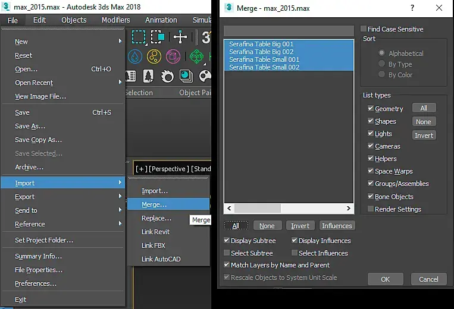
Task: Click the Help question mark in Merge dialog
Action: tap(412, 8)
